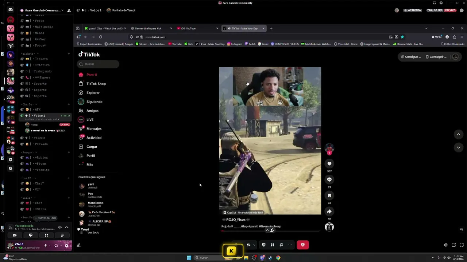Open the Para ti feed
This screenshot has width=467, height=262.
click(x=91, y=75)
